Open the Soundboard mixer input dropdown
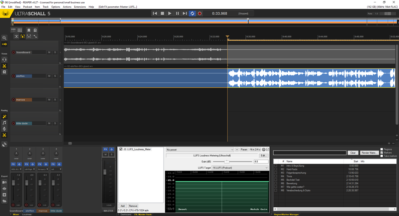Viewport: 399px width, 216px height. (16, 169)
